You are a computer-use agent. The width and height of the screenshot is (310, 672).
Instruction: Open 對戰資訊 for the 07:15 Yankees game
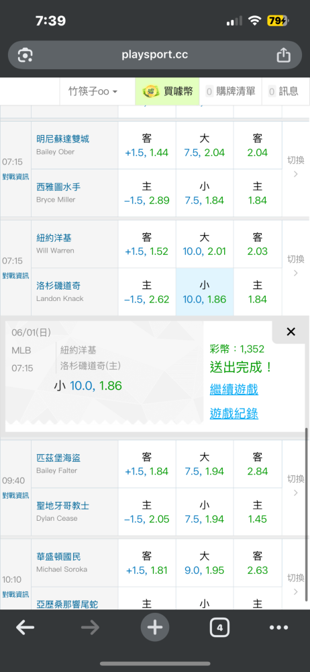(15, 276)
